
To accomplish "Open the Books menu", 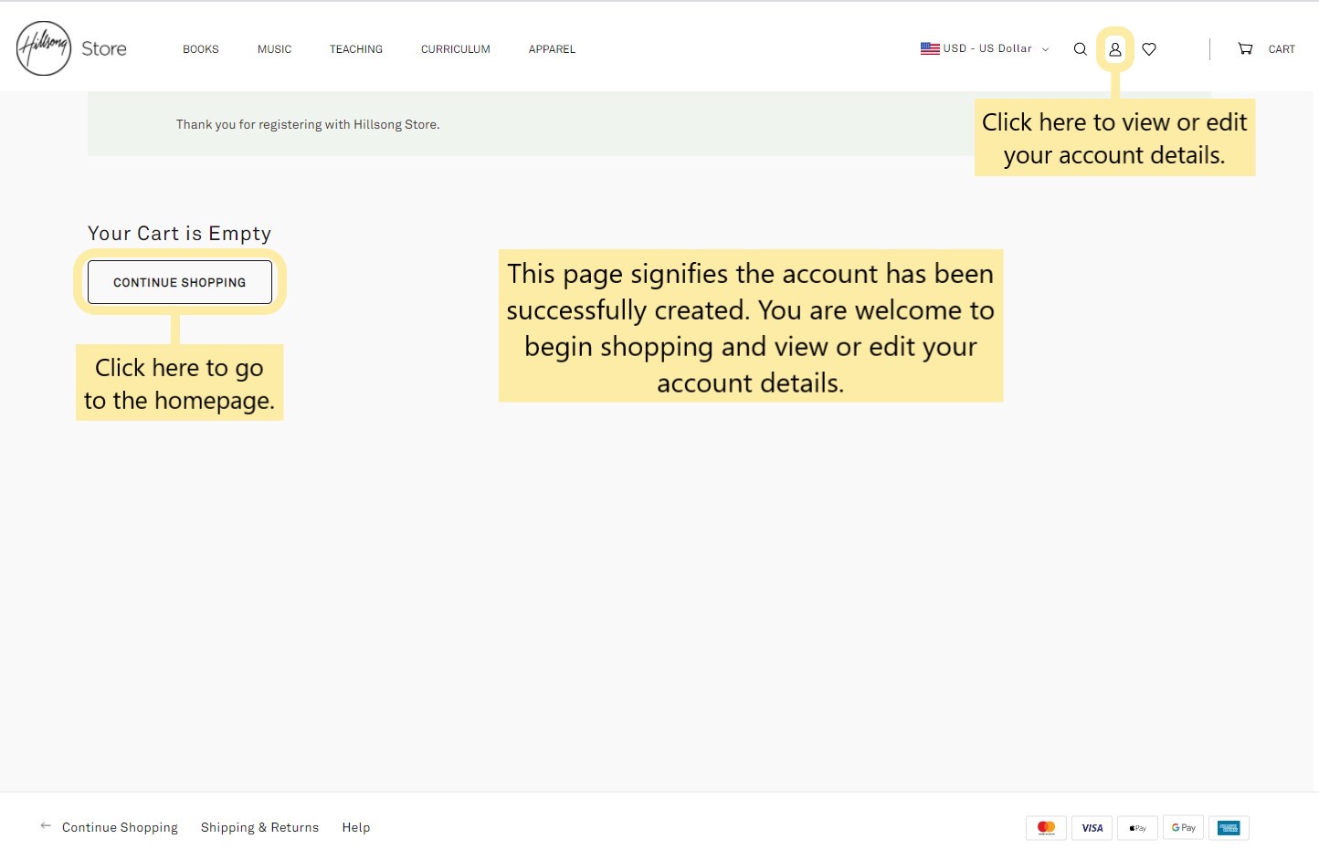I will 200,49.
